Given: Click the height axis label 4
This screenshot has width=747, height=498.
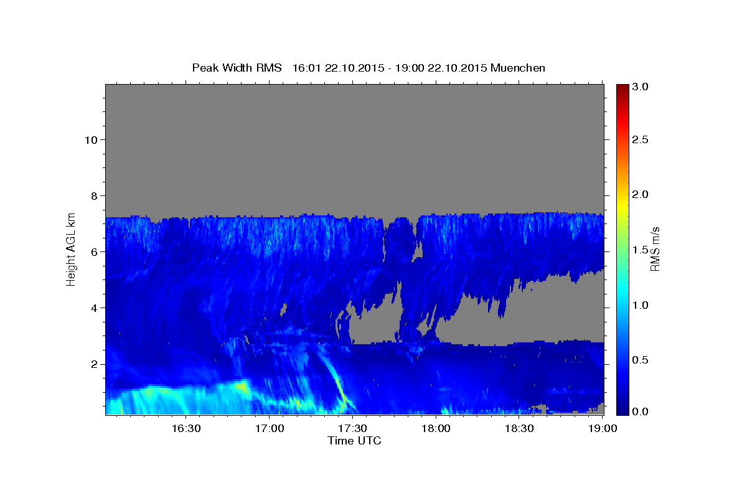Looking at the screenshot, I should tap(93, 308).
